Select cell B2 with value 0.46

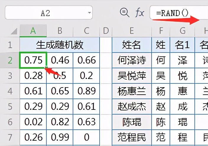pos(60,60)
